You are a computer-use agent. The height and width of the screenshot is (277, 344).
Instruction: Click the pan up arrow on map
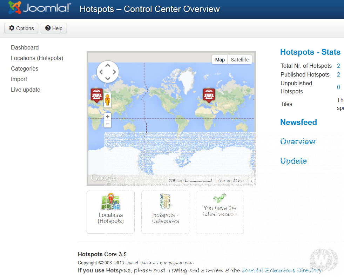tap(108, 65)
